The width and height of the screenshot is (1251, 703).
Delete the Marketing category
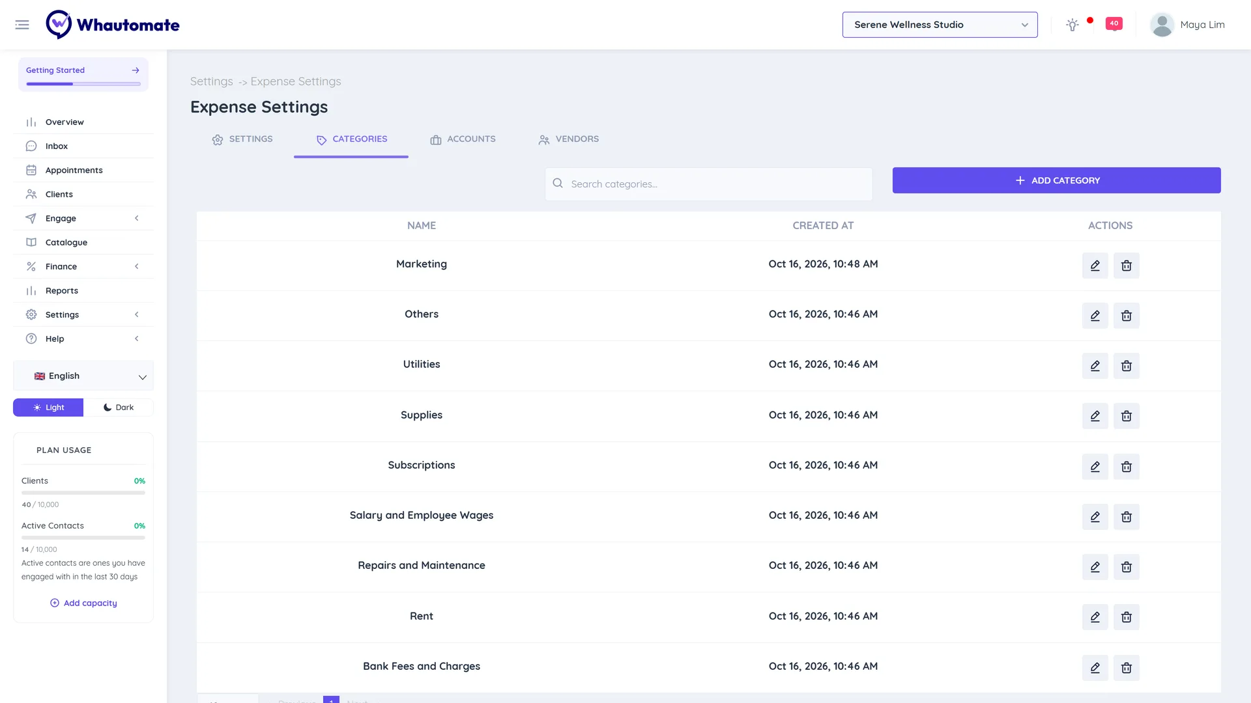click(x=1127, y=266)
